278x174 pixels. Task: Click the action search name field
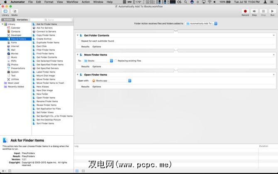click(x=51, y=20)
